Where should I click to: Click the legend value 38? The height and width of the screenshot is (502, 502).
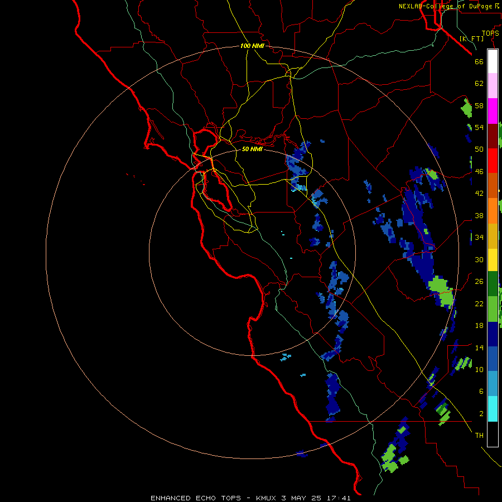[479, 215]
